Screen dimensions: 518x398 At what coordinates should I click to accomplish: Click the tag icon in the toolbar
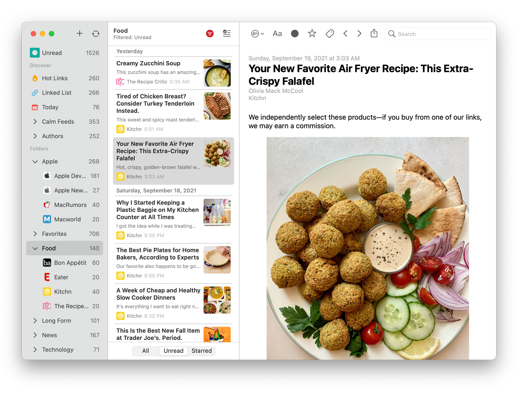pyautogui.click(x=330, y=34)
